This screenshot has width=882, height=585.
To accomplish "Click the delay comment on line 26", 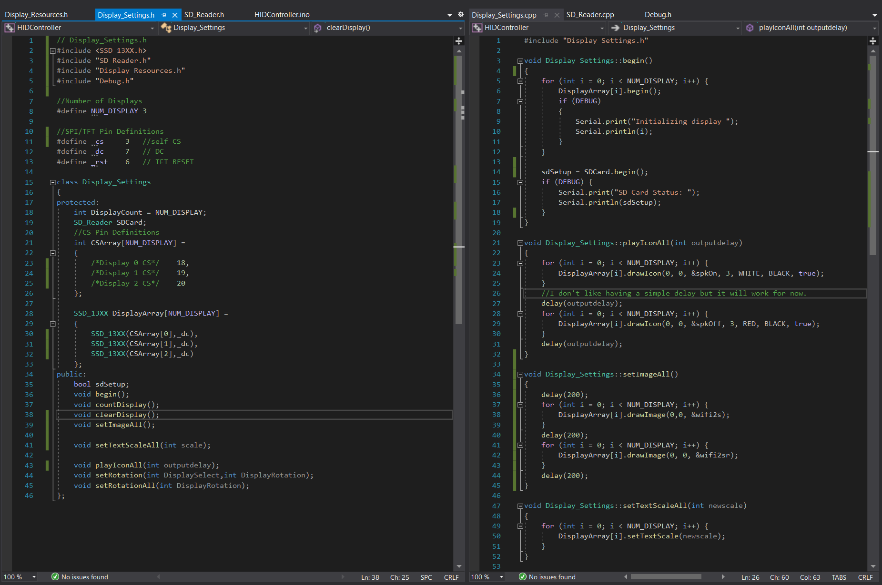I will [x=674, y=293].
